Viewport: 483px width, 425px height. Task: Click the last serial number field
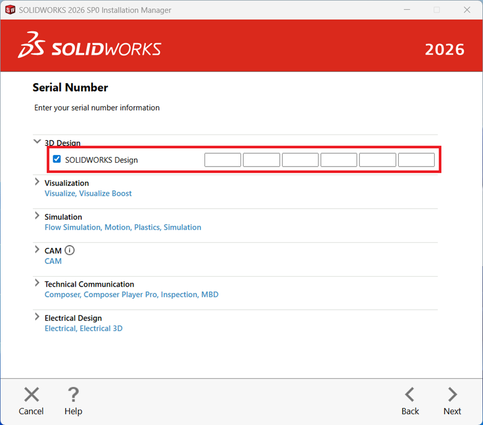416,160
